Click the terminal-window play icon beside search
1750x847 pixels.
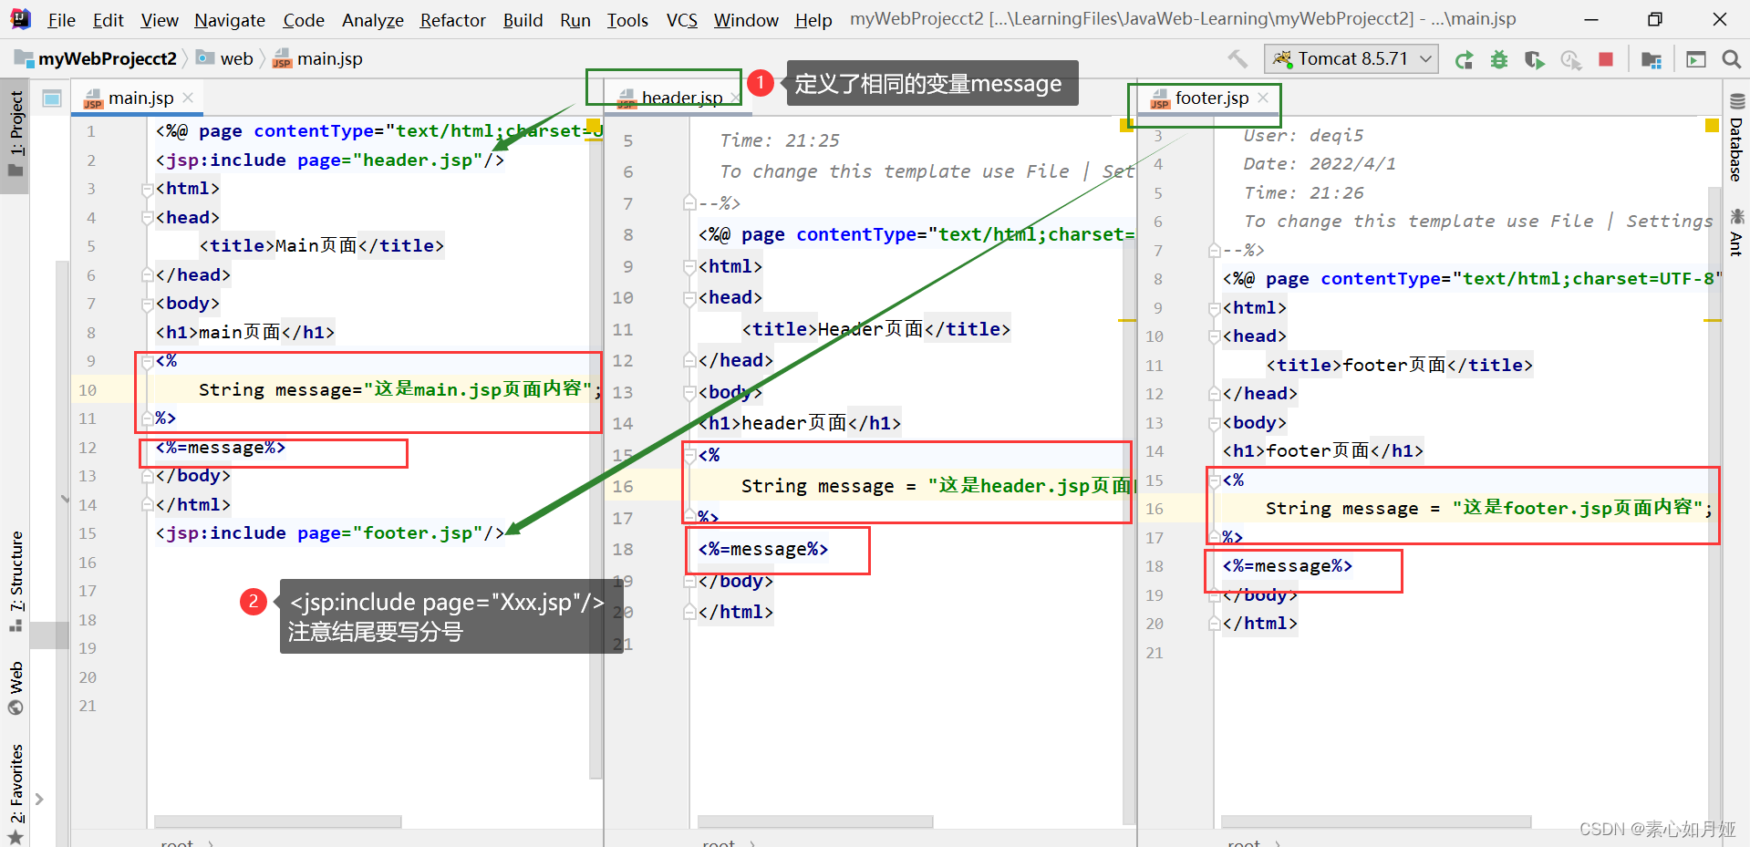point(1696,60)
